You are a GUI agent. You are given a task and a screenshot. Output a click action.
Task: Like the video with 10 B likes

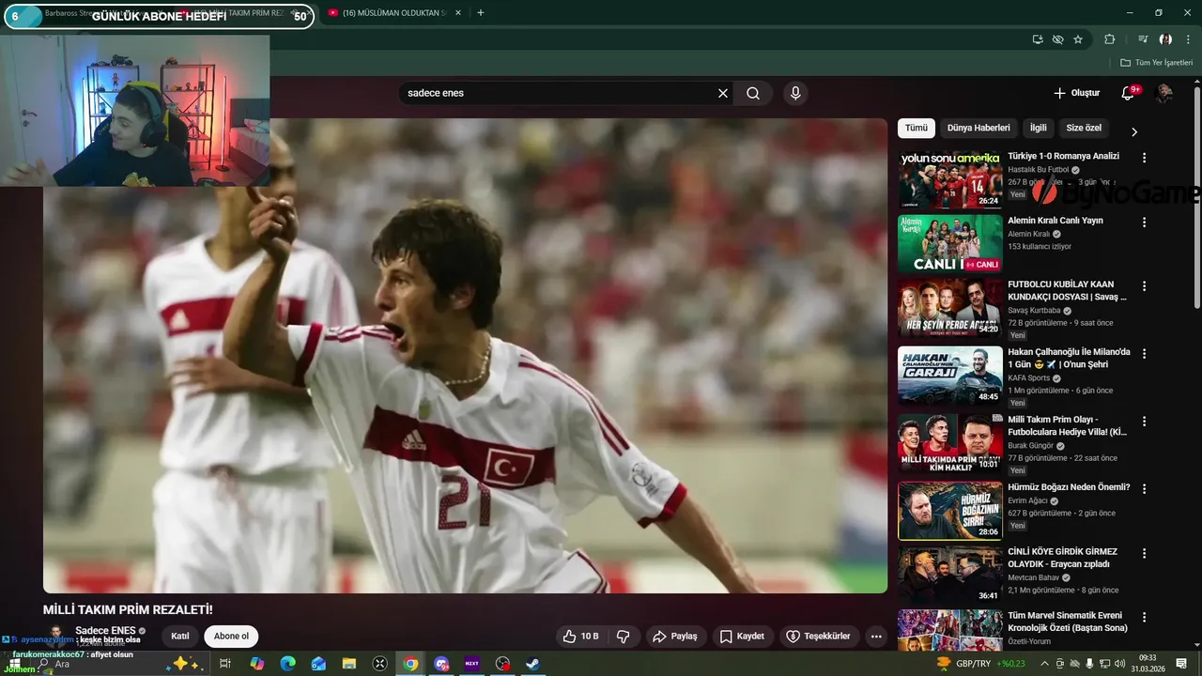coord(580,637)
